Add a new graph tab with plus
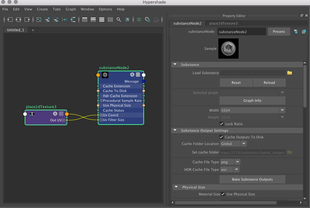Screen dimensions: 310x208 coord(33,30)
